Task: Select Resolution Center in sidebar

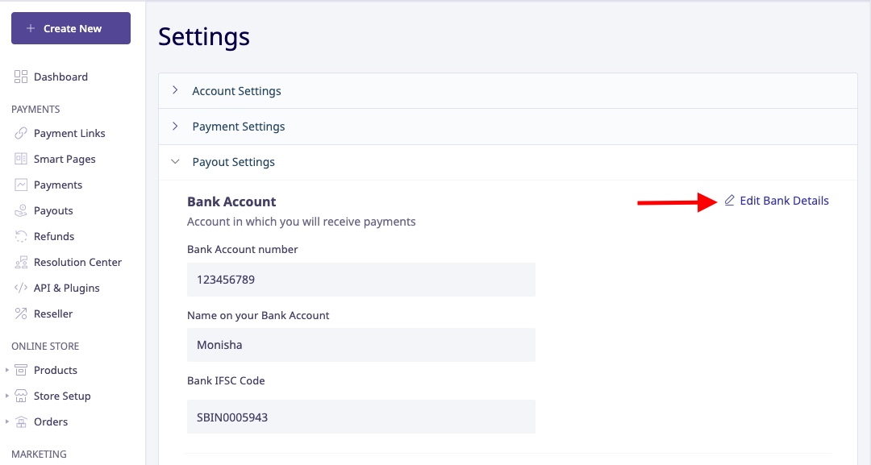Action: tap(77, 262)
